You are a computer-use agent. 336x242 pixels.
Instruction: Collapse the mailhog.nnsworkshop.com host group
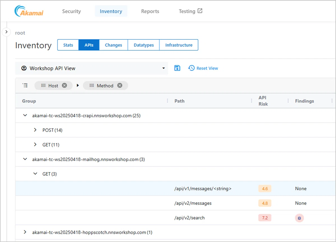point(25,159)
